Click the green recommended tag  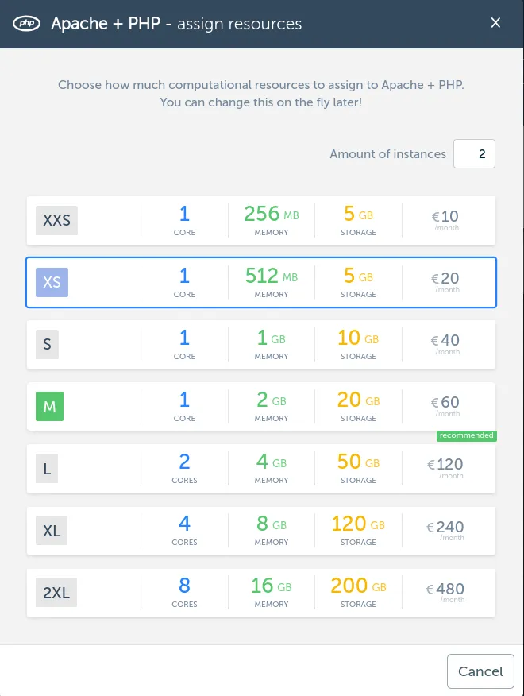click(x=467, y=435)
